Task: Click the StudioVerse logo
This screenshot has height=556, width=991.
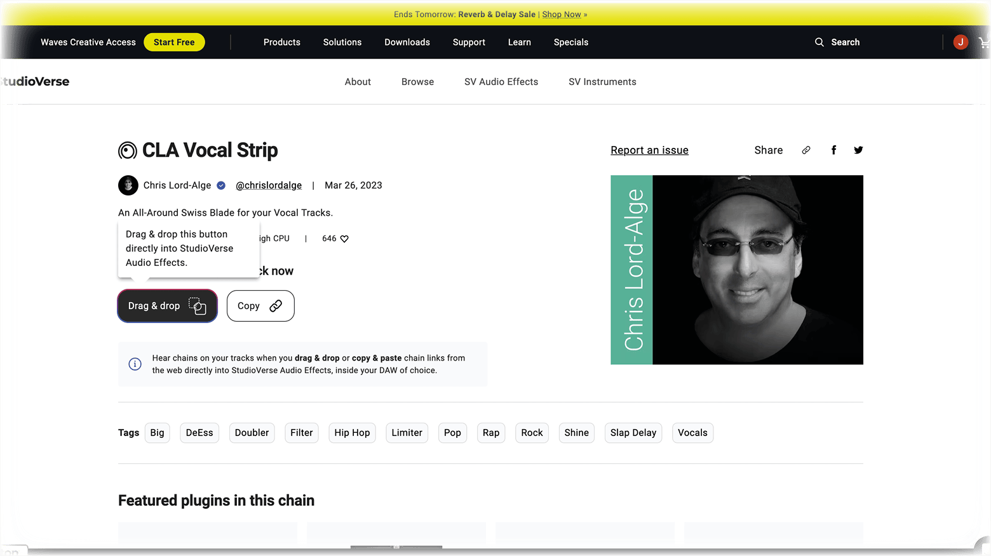Action: (x=35, y=81)
